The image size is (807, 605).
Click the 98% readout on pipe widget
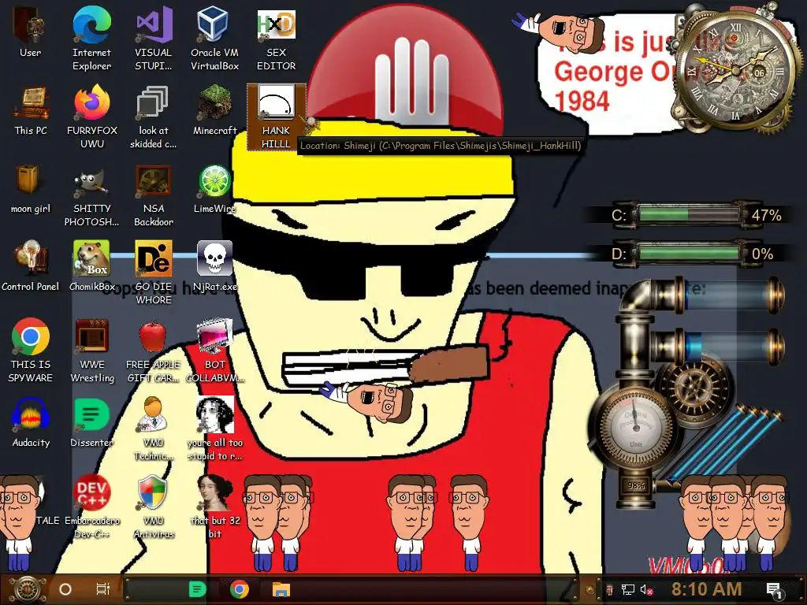tap(636, 485)
